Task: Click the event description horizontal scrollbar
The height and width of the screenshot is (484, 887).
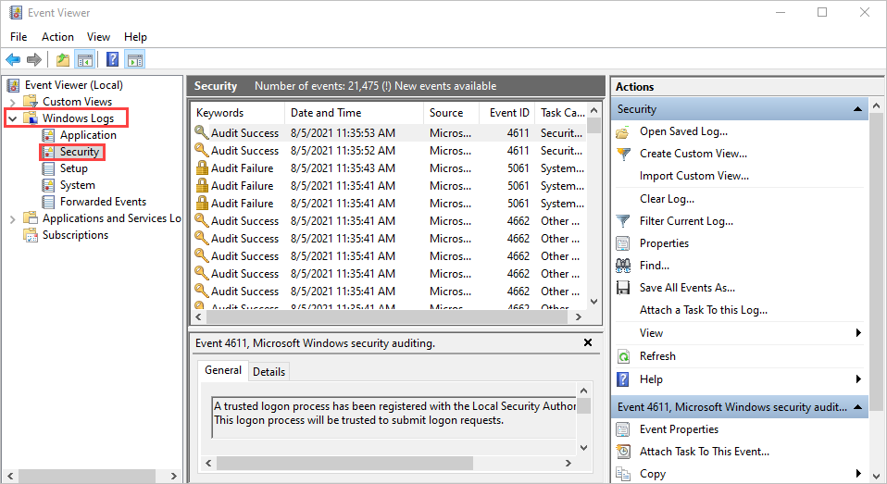Action: click(x=344, y=463)
